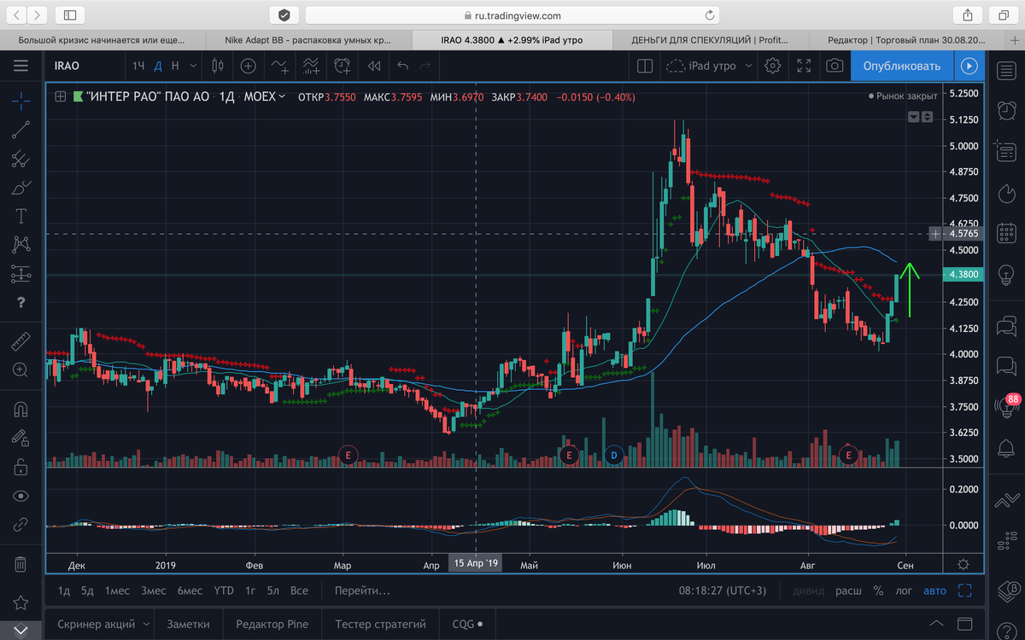Open favorites star in left toolbar
The image size is (1025, 640).
pyautogui.click(x=20, y=603)
